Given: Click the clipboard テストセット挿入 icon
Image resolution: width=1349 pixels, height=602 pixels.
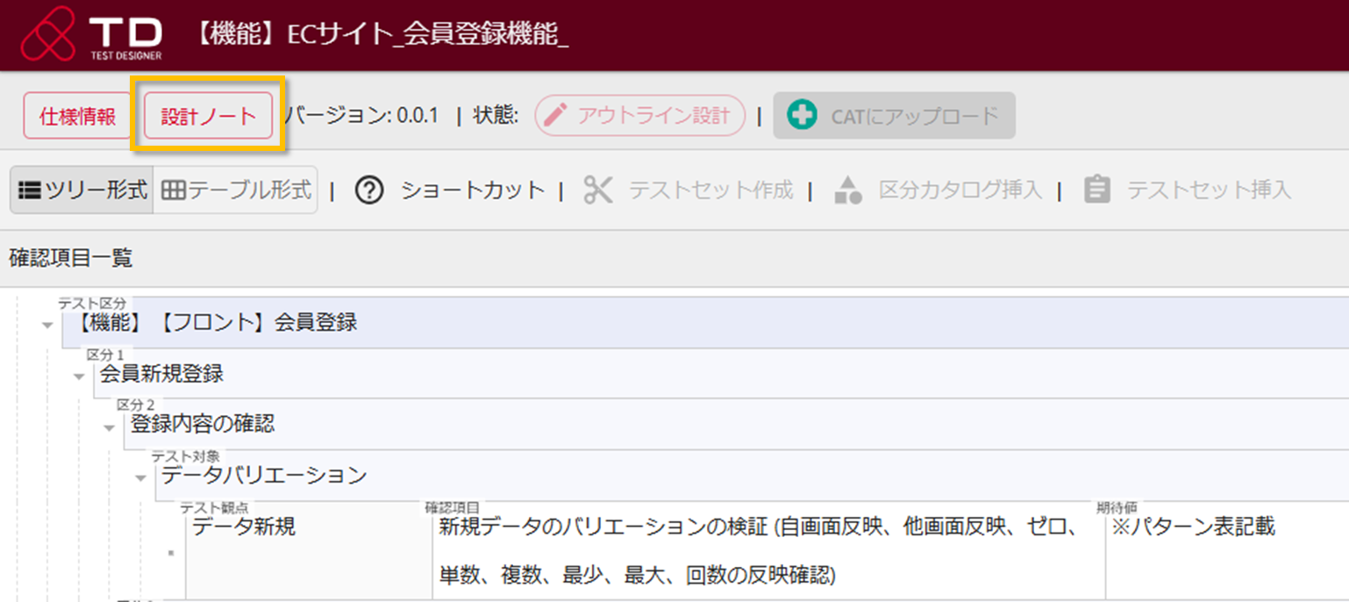Looking at the screenshot, I should [x=1097, y=190].
